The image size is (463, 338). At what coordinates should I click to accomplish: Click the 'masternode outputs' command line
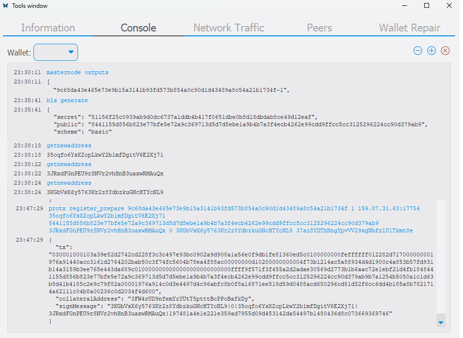[78, 73]
